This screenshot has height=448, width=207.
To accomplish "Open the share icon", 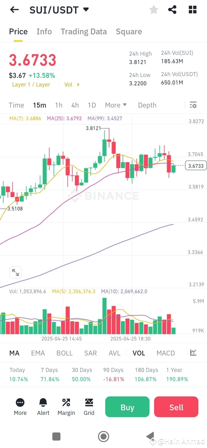I will pyautogui.click(x=172, y=10).
